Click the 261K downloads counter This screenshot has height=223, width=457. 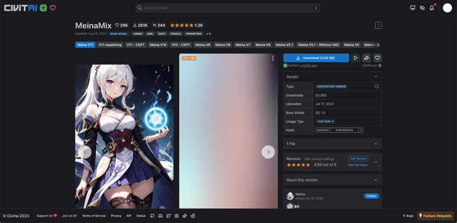point(140,25)
